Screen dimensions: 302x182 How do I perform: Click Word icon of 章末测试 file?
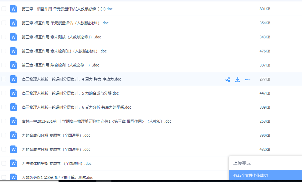(x=13, y=37)
